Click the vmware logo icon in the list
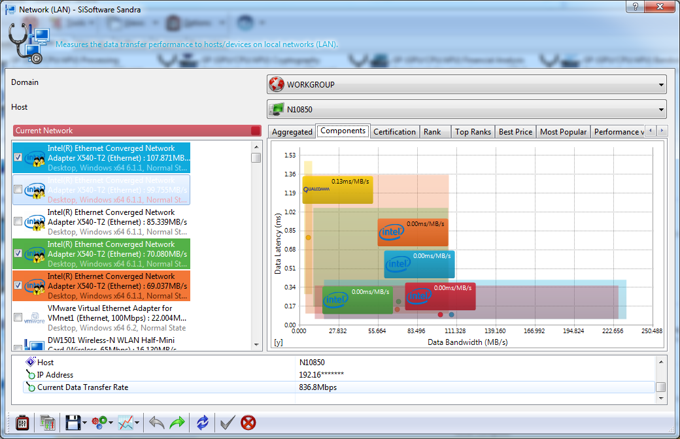Viewport: 680px width, 439px height. click(x=34, y=319)
